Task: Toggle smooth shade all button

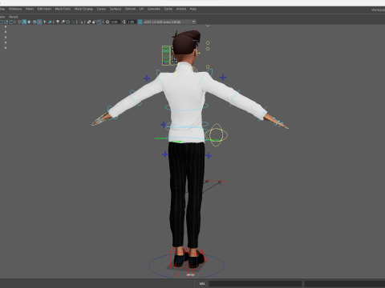Action: pyautogui.click(x=24, y=22)
